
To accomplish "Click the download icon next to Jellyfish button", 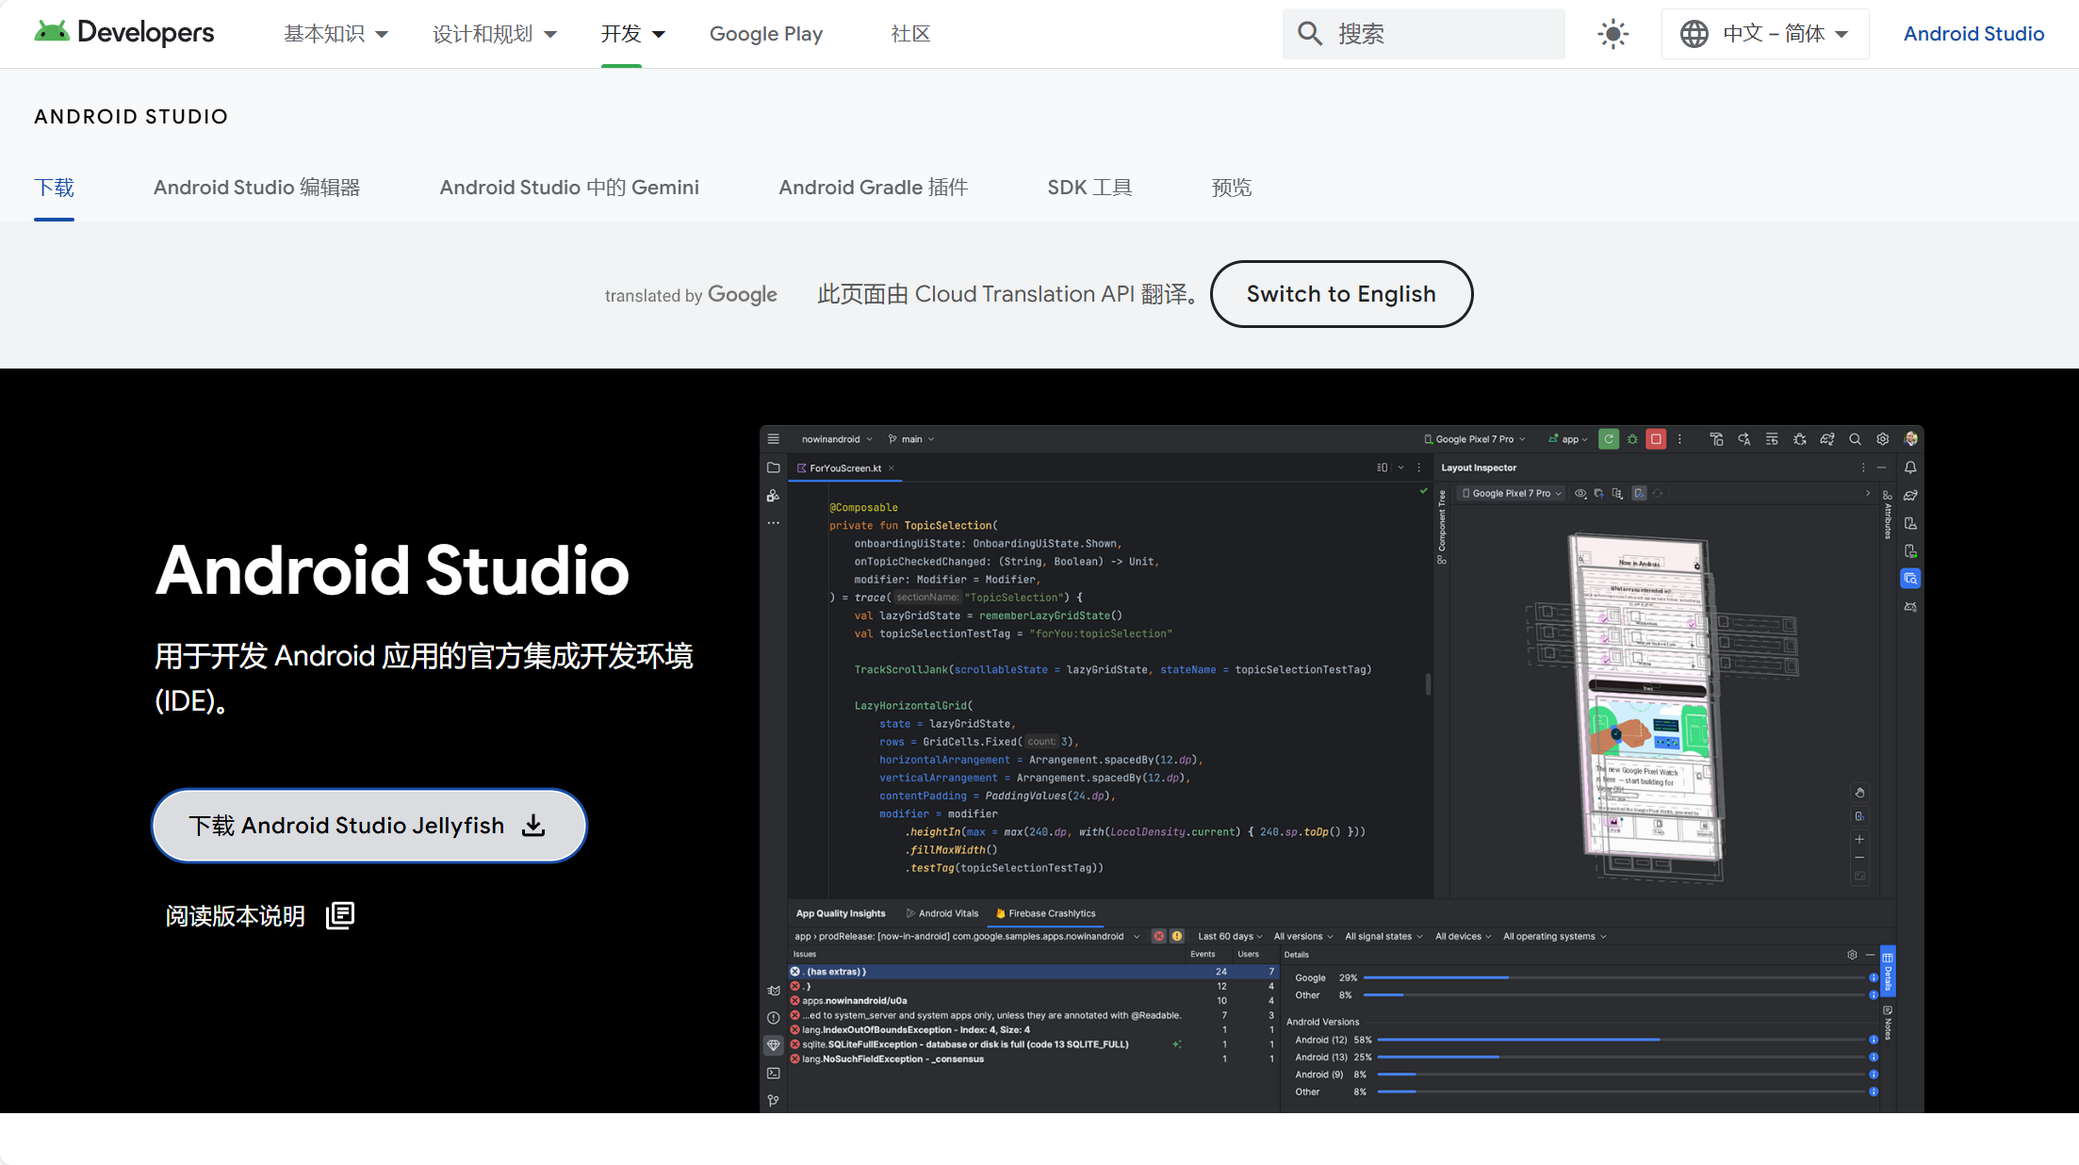I will click(532, 826).
